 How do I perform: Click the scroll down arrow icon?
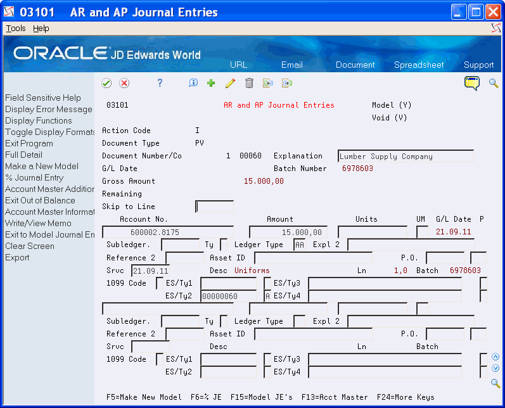tap(495, 368)
